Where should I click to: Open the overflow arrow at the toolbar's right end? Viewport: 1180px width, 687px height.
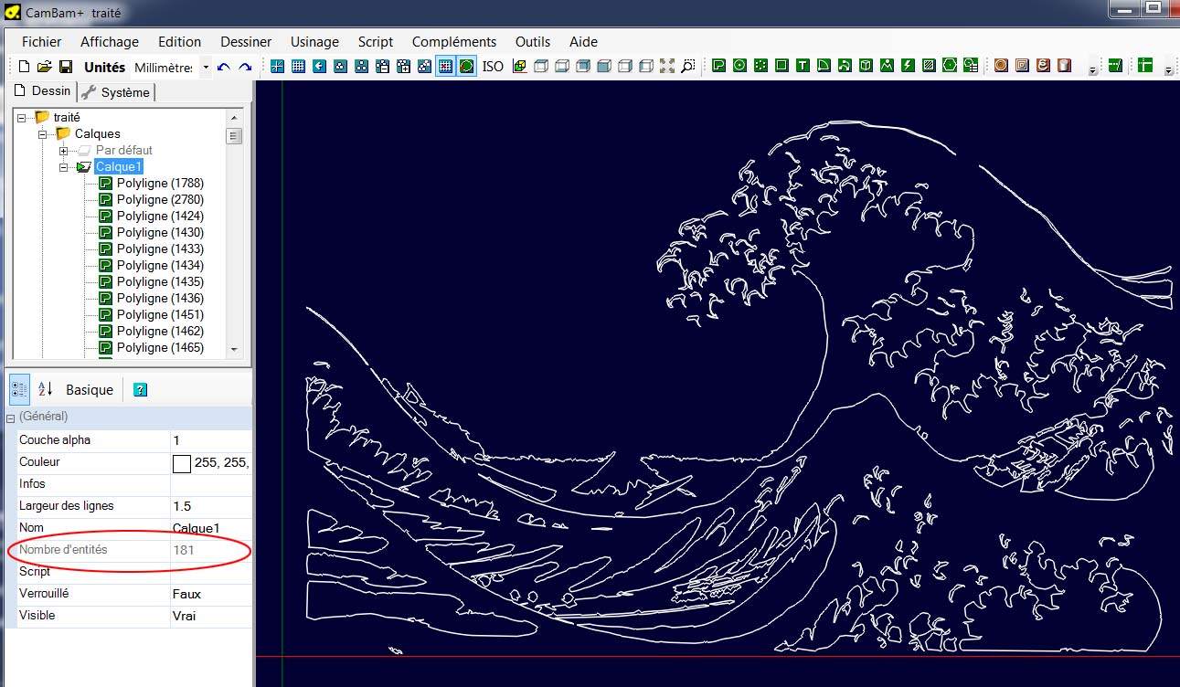click(x=1168, y=70)
